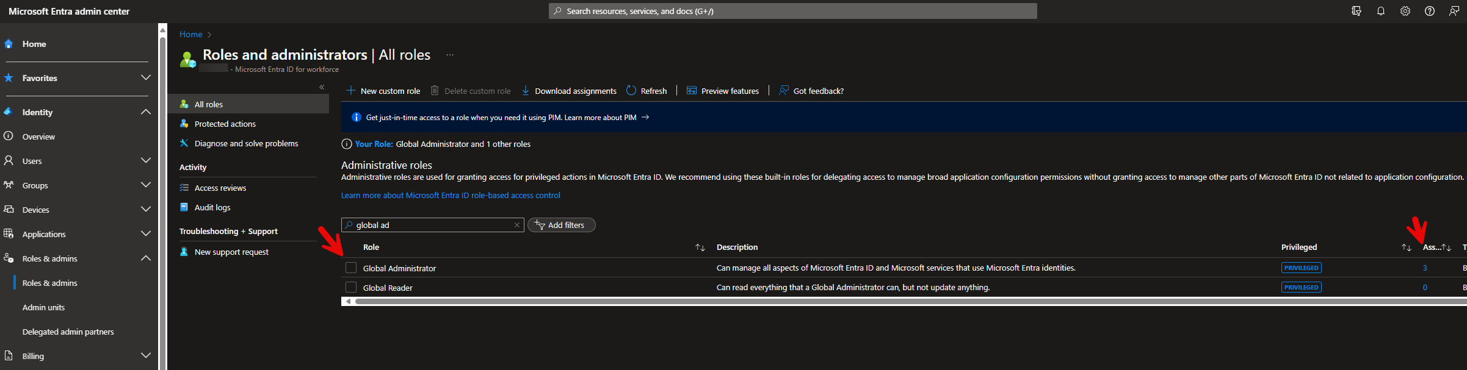The height and width of the screenshot is (370, 1467).
Task: Click in the role search field
Action: [432, 225]
